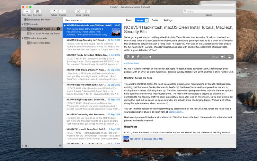Click the unread badge on NosillaCast feed
The height and width of the screenshot is (161, 257).
58,29
